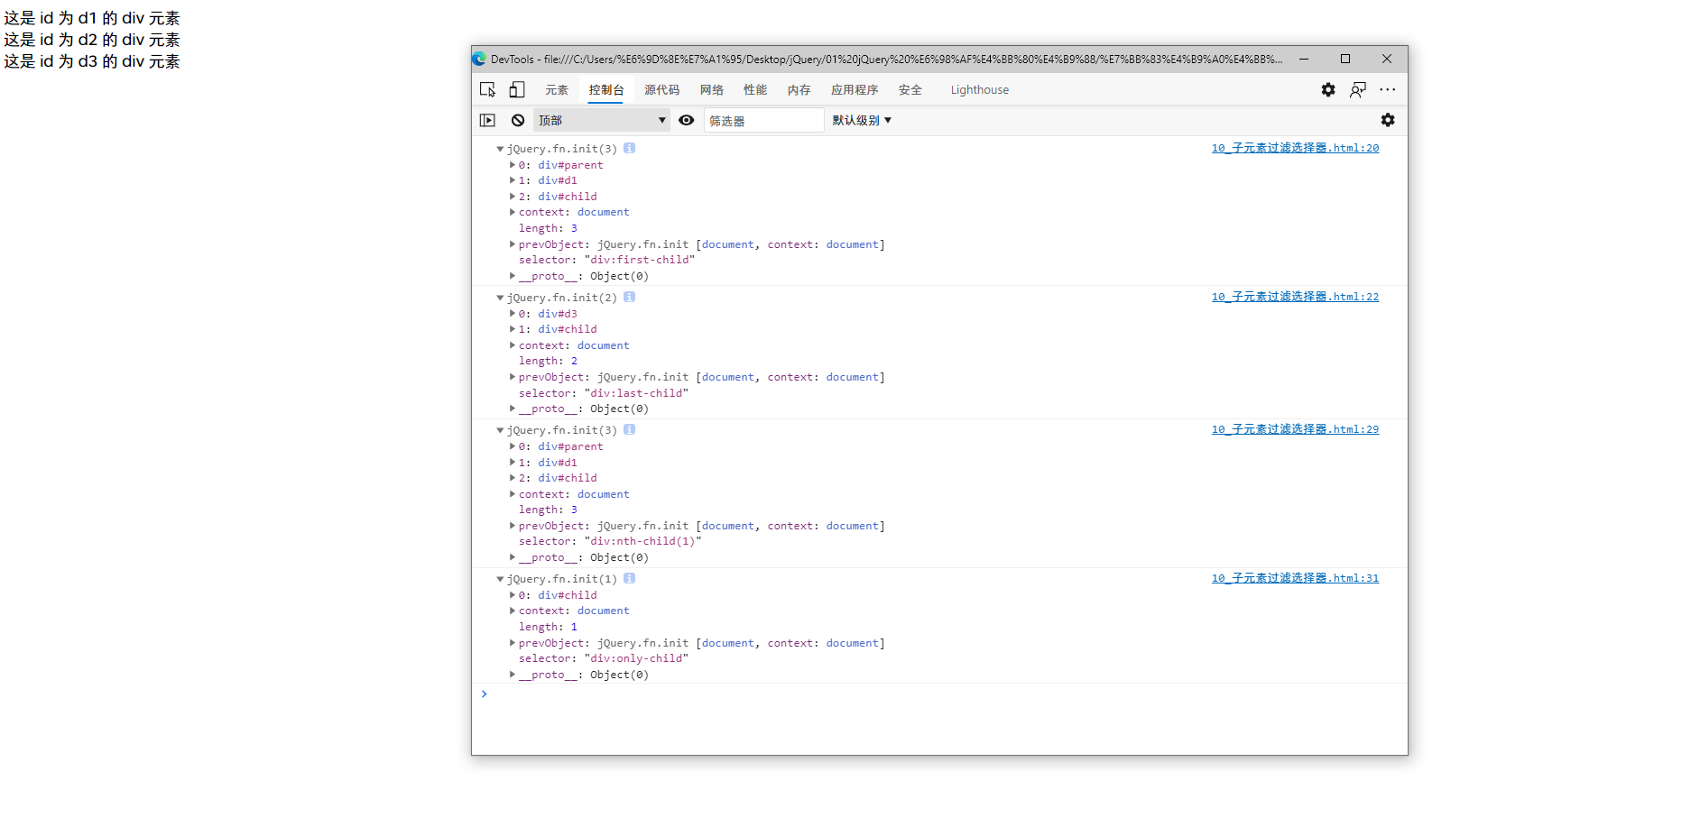Open console settings gear icon

pos(1388,120)
